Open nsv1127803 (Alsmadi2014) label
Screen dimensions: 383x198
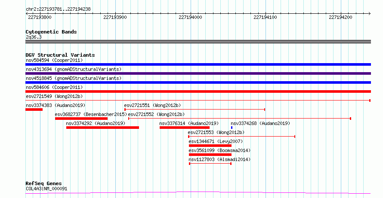coord(219,159)
